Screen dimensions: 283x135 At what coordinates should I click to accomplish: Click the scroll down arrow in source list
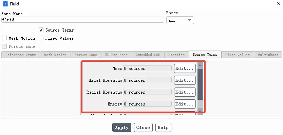coord(200,111)
